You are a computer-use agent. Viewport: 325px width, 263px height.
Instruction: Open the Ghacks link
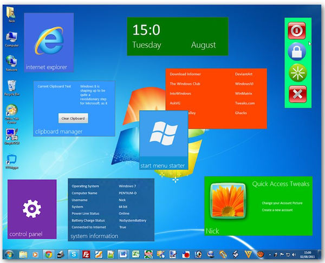[241, 113]
